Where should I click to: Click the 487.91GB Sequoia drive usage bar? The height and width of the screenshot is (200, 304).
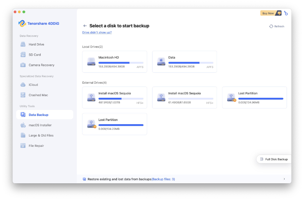[121, 99]
